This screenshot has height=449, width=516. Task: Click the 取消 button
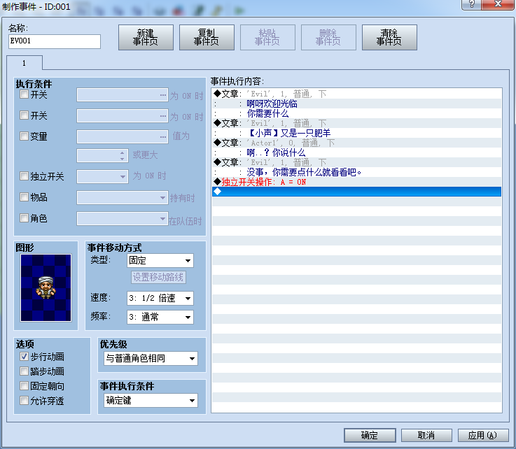pyautogui.click(x=426, y=436)
